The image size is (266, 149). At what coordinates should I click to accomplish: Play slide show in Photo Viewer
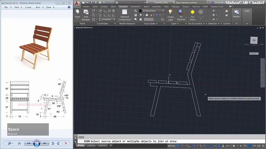[x=37, y=143]
